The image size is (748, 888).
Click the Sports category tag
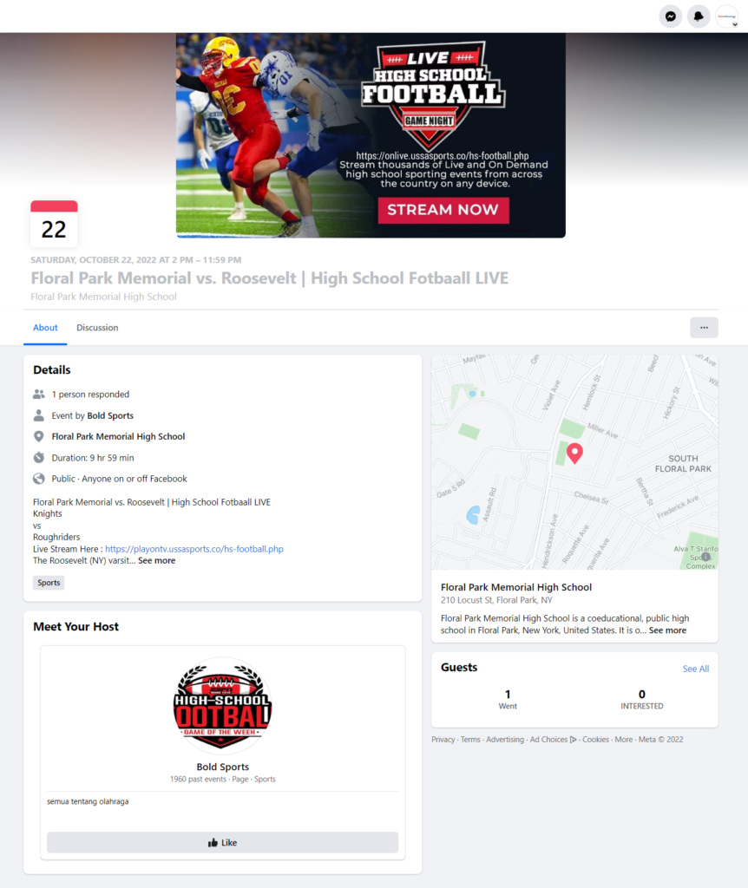pyautogui.click(x=49, y=583)
